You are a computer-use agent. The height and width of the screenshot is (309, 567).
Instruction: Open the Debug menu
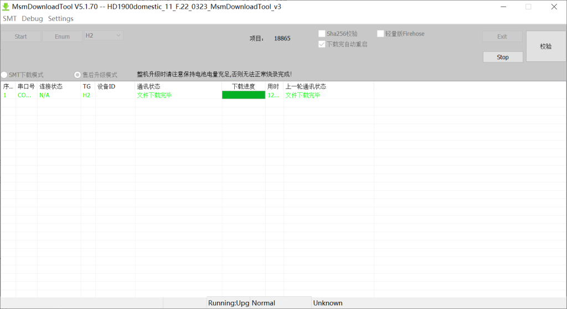(32, 19)
